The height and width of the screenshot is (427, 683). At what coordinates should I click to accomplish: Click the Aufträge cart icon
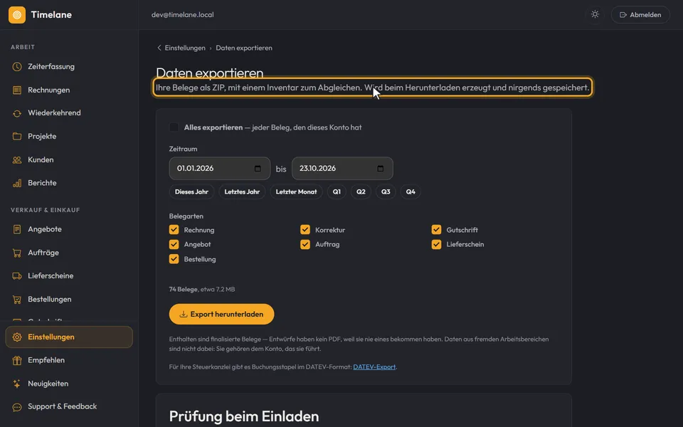(x=17, y=253)
